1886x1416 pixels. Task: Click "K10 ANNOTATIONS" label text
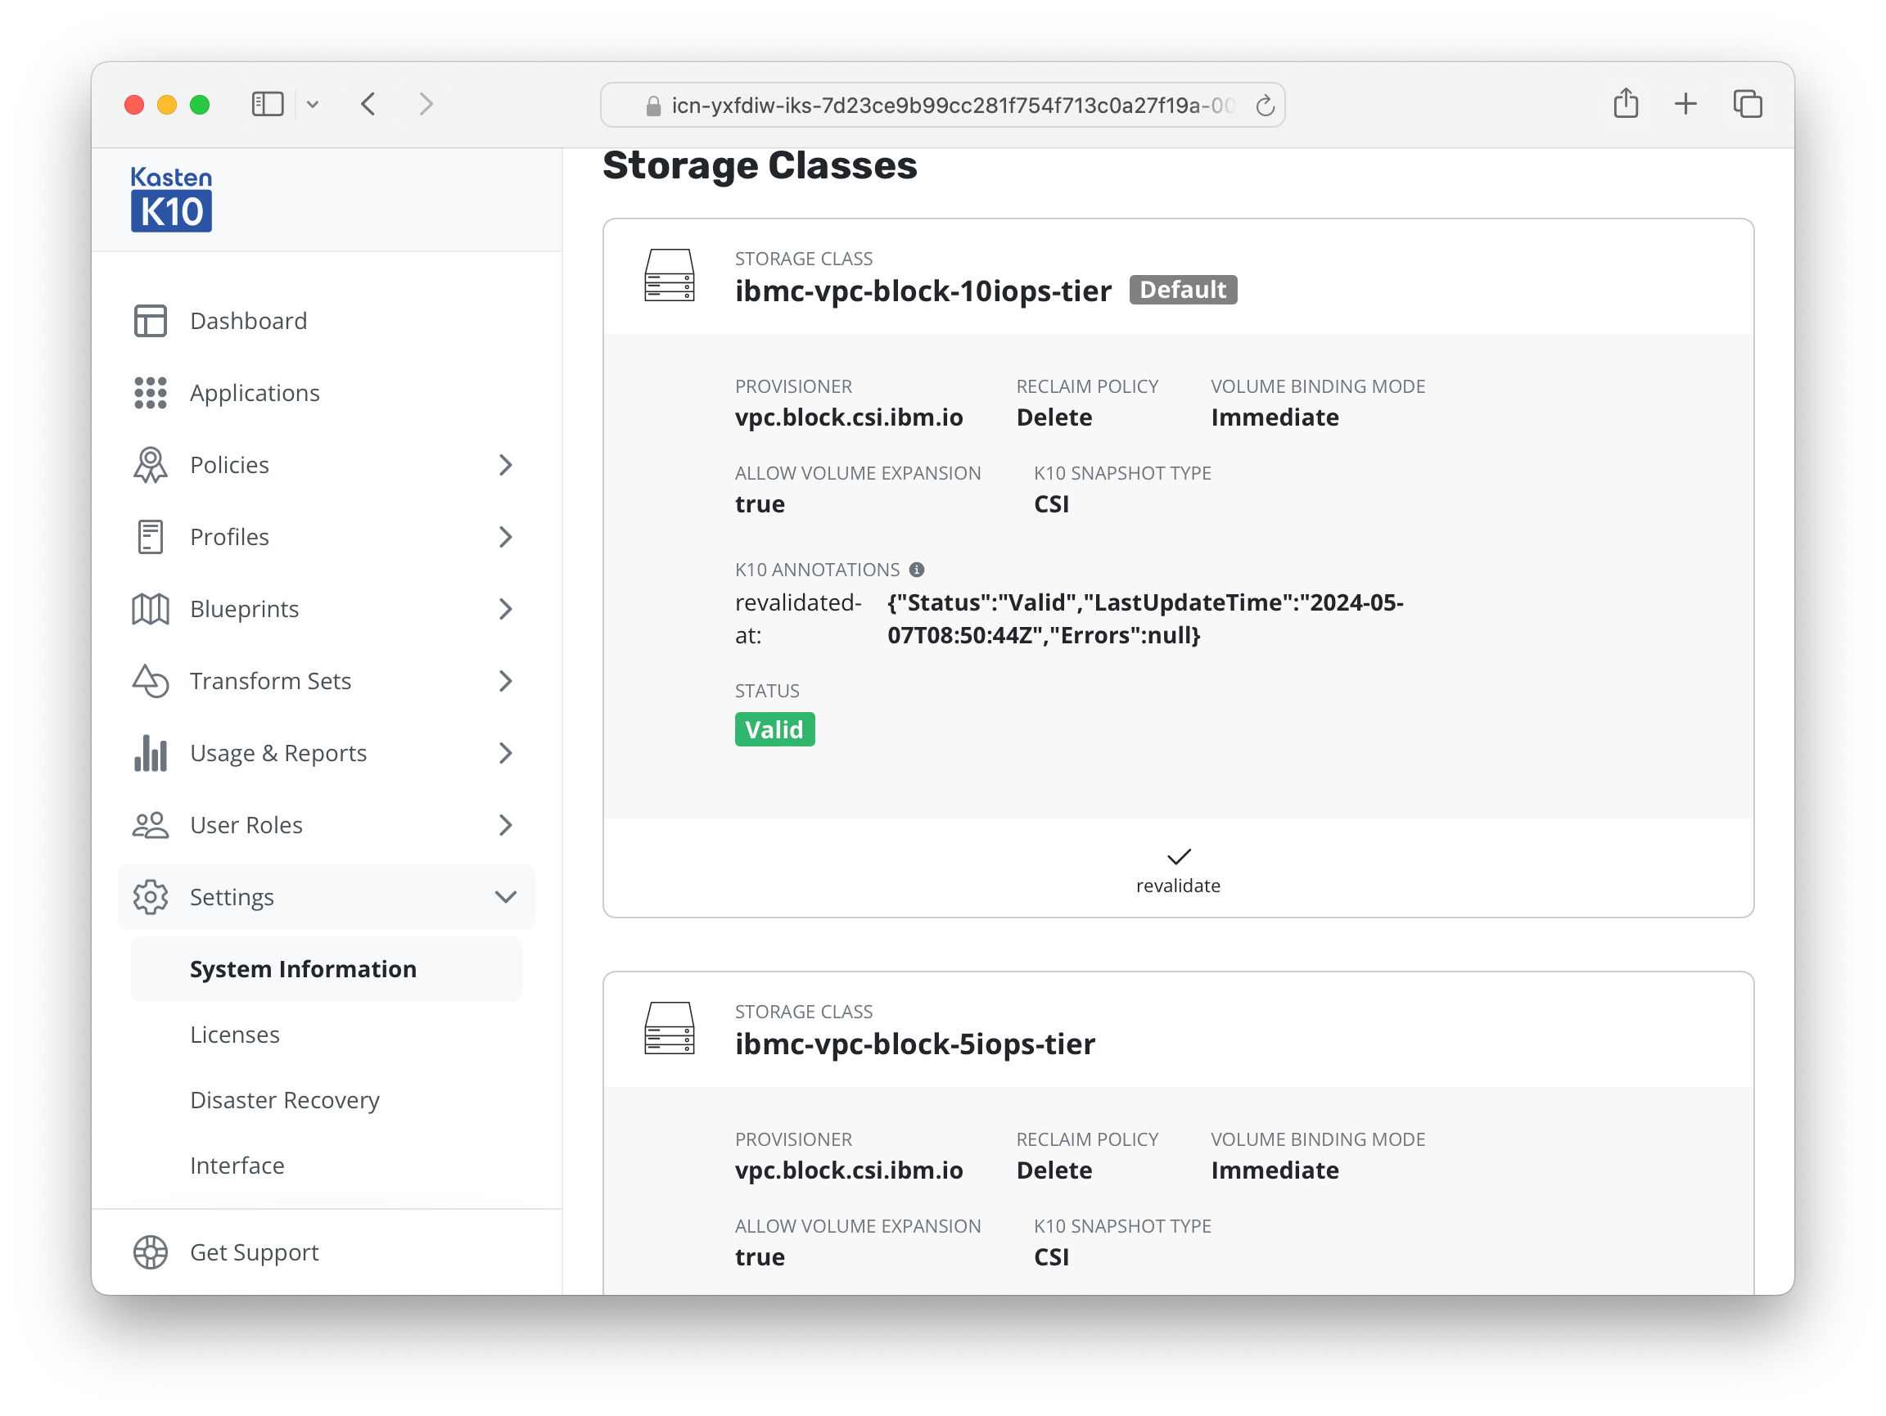[x=817, y=570]
